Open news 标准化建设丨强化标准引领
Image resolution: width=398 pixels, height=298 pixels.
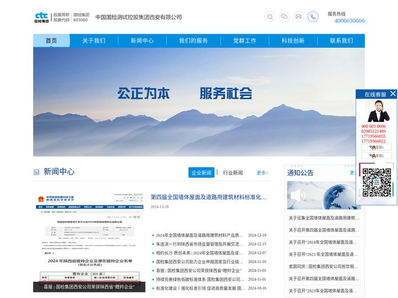pyautogui.click(x=201, y=289)
